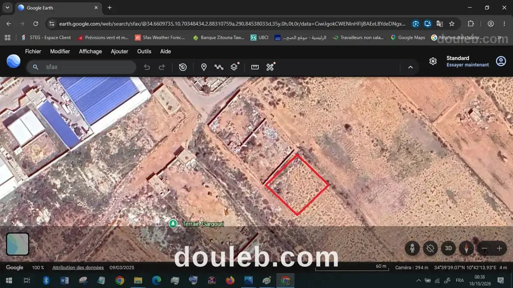The width and height of the screenshot is (513, 288).
Task: Open Attribution des données link
Action: [x=78, y=268]
